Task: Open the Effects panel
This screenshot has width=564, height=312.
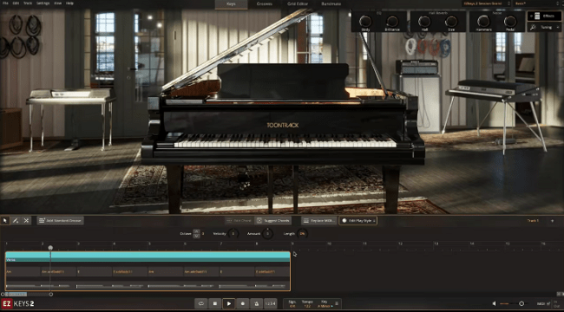Action: 544,16
